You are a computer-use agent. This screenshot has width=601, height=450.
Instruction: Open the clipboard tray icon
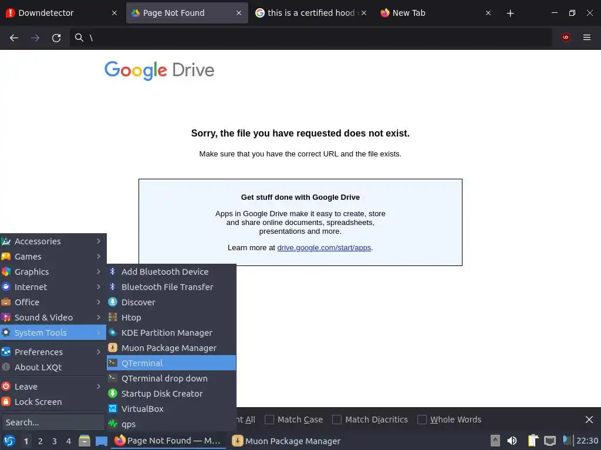(533, 441)
